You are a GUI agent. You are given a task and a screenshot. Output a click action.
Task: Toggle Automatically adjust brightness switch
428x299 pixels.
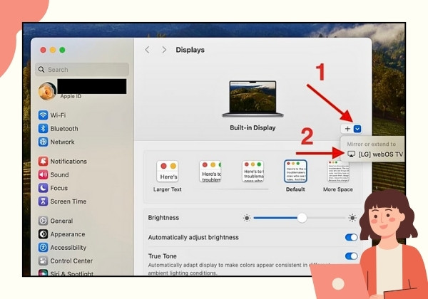[351, 237]
